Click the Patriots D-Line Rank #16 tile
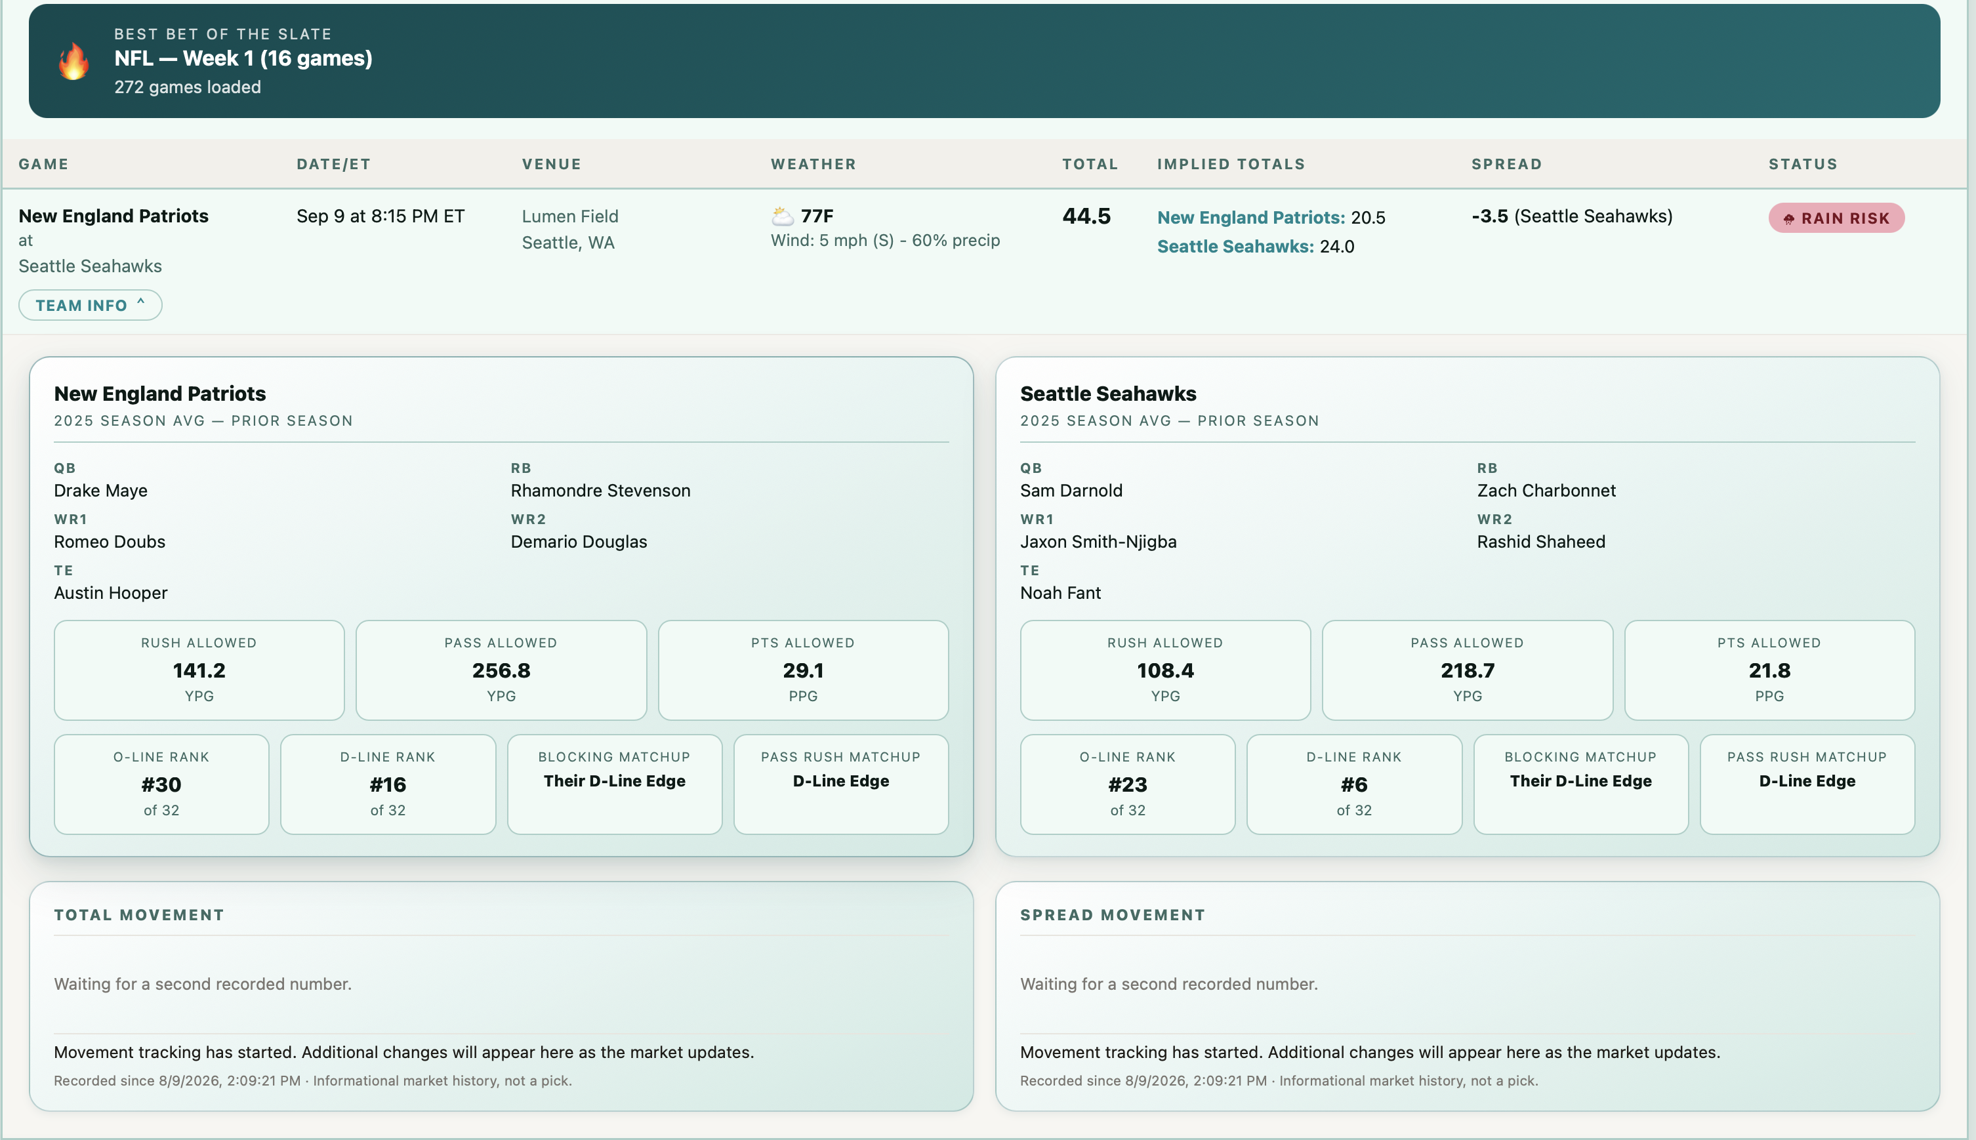This screenshot has height=1140, width=1976. point(388,784)
